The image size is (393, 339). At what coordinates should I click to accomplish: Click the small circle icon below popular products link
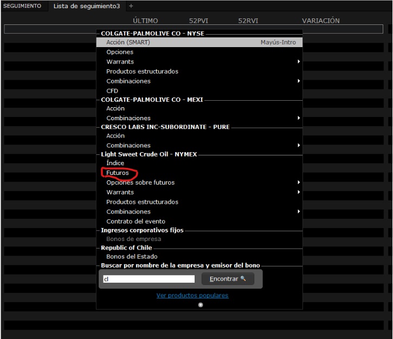click(201, 305)
